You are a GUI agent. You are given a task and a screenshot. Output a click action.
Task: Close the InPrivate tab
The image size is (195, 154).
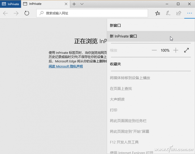[66, 4]
